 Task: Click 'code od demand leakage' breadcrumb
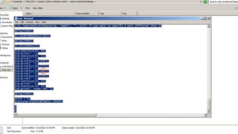pyautogui.click(x=82, y=1)
